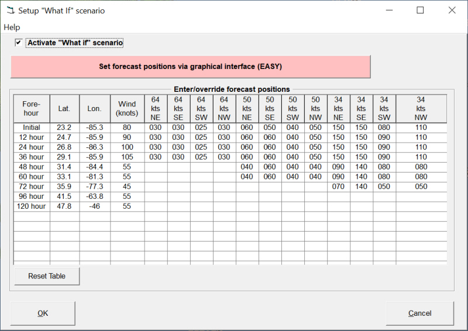Maximize the Setup scenario window
This screenshot has height=331, width=468.
click(x=420, y=11)
